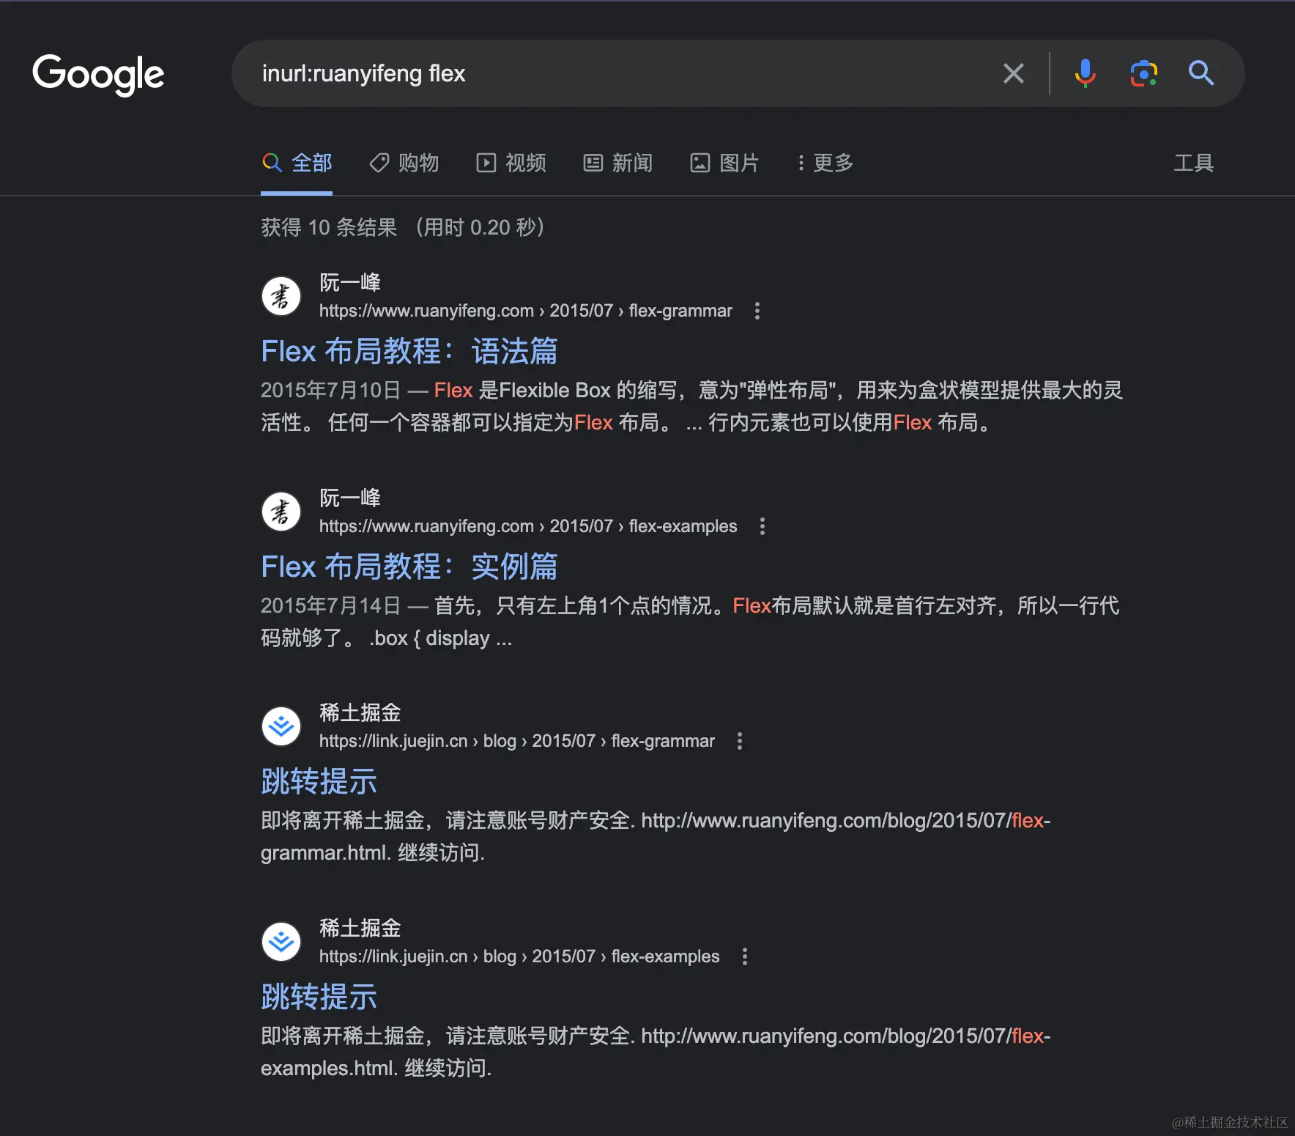Click URL www.ruanyifeng.com › 2015/07 › flex-grammar

526,311
